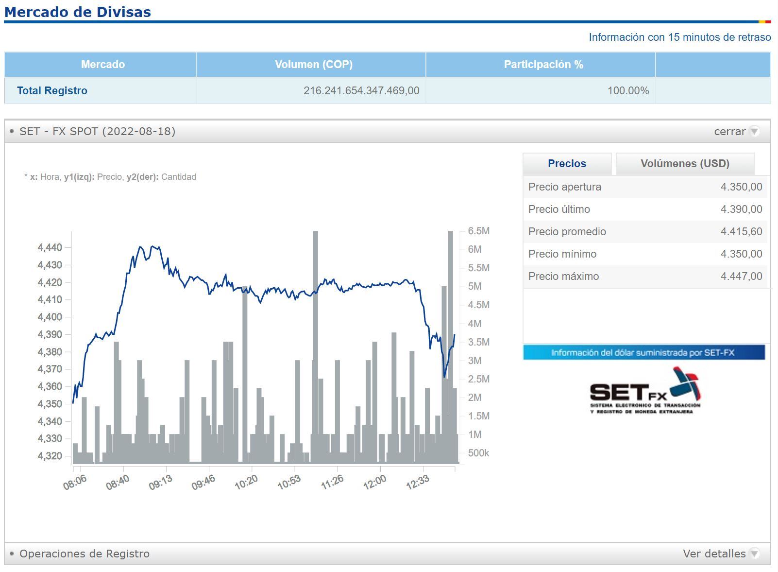This screenshot has width=778, height=572.
Task: Click bullet beside Operaciones de Registro
Action: [12, 554]
